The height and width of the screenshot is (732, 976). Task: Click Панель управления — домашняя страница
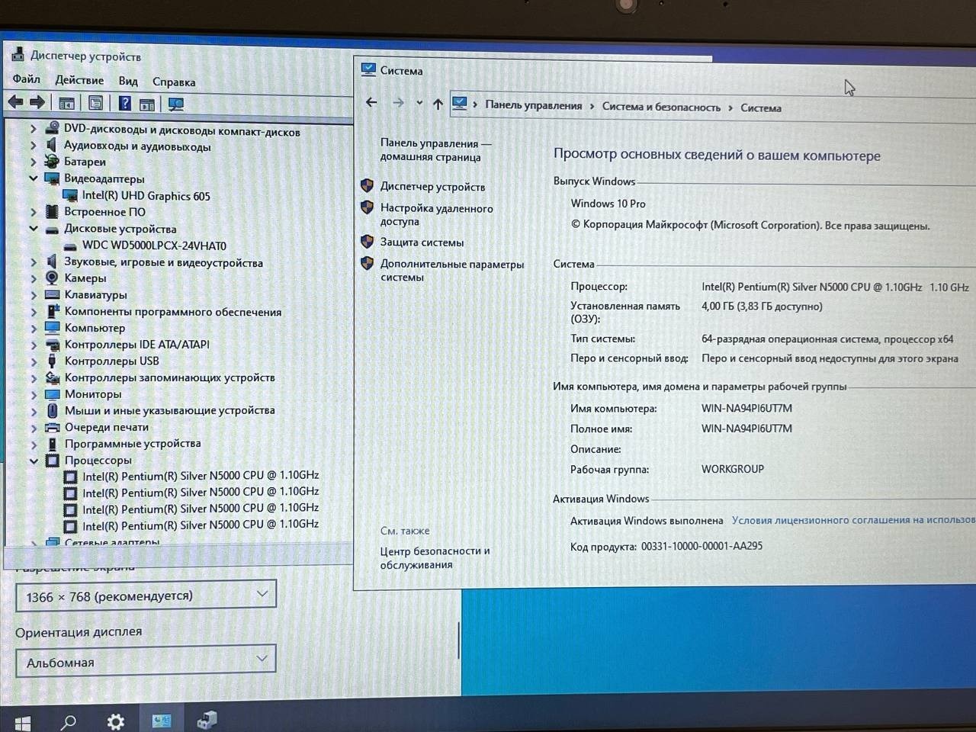[x=435, y=149]
